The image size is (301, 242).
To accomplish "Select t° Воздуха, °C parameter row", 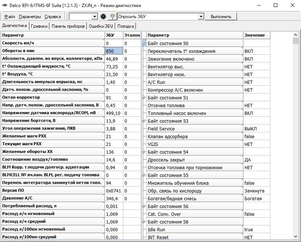I will pyautogui.click(x=53, y=74).
